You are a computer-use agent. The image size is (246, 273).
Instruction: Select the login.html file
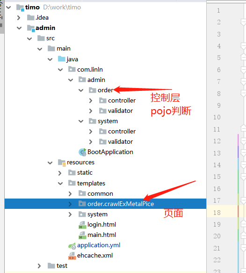(101, 225)
